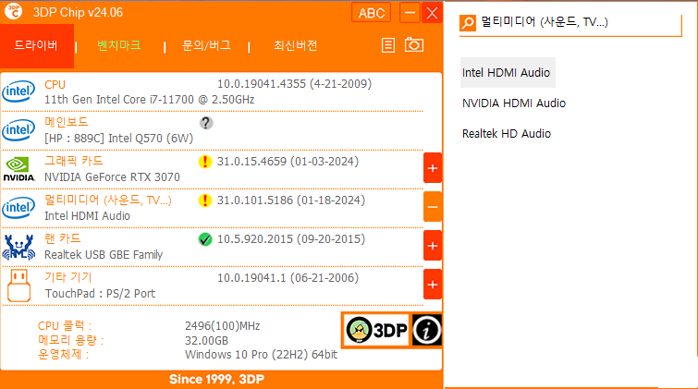Click the question mark icon for 메인보드

205,123
